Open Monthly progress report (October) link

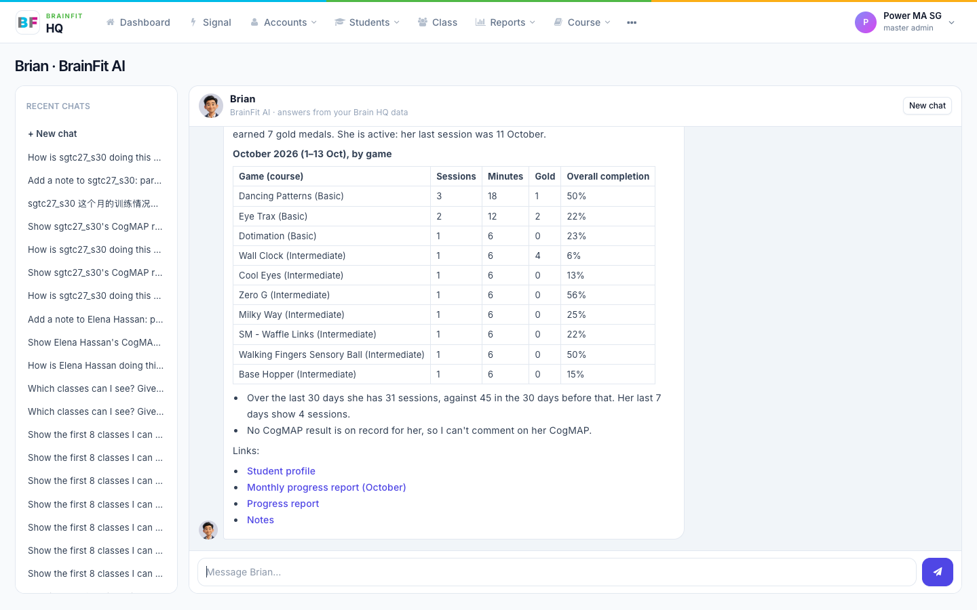(x=326, y=487)
